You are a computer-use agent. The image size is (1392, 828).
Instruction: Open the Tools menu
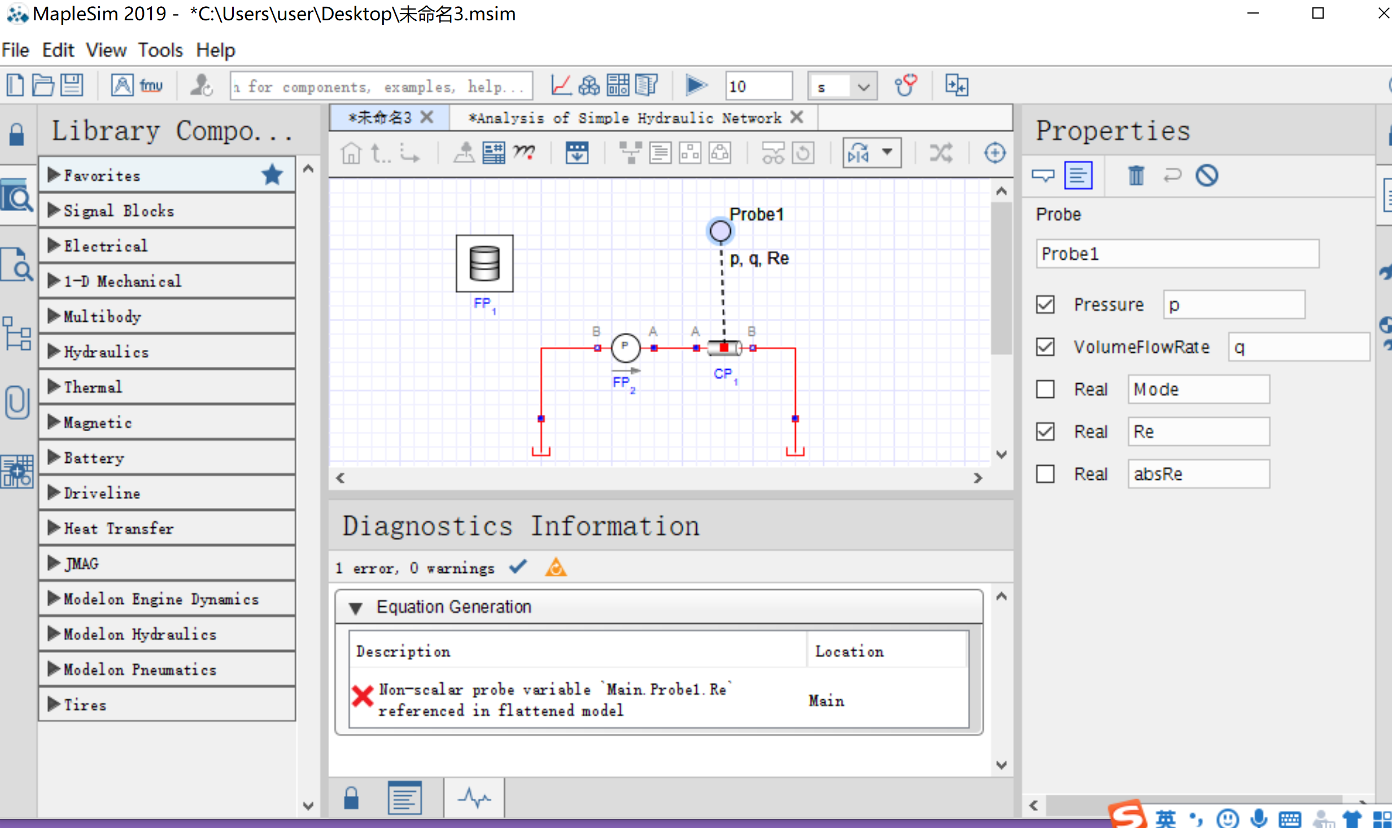[x=160, y=50]
